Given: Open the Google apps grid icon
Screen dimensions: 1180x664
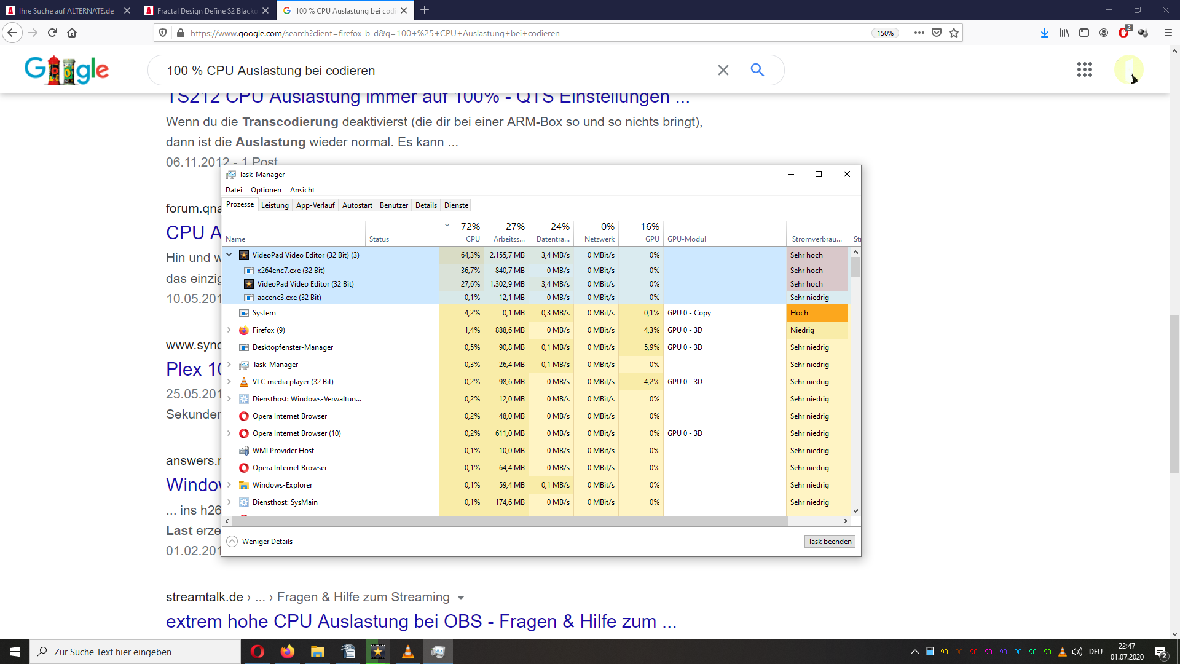Looking at the screenshot, I should pos(1084,69).
